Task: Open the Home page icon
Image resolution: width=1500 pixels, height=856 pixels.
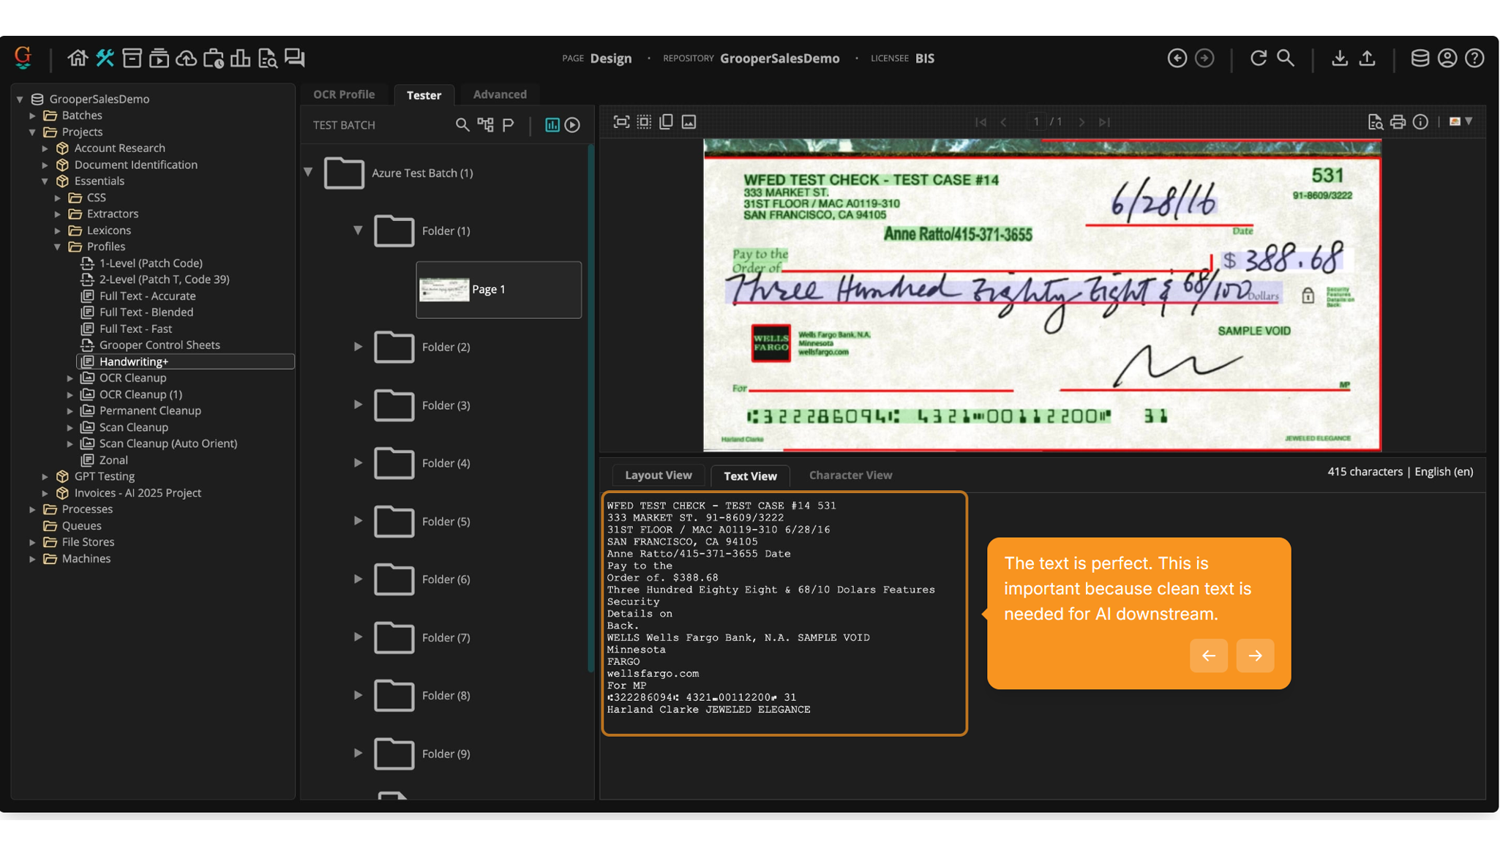Action: tap(78, 58)
